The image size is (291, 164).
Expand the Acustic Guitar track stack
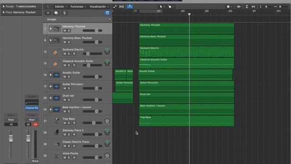[50, 75]
